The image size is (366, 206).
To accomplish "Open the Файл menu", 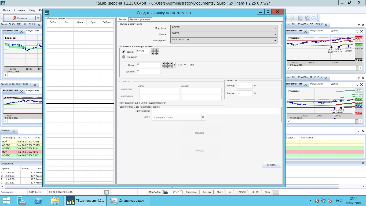I will (6, 10).
